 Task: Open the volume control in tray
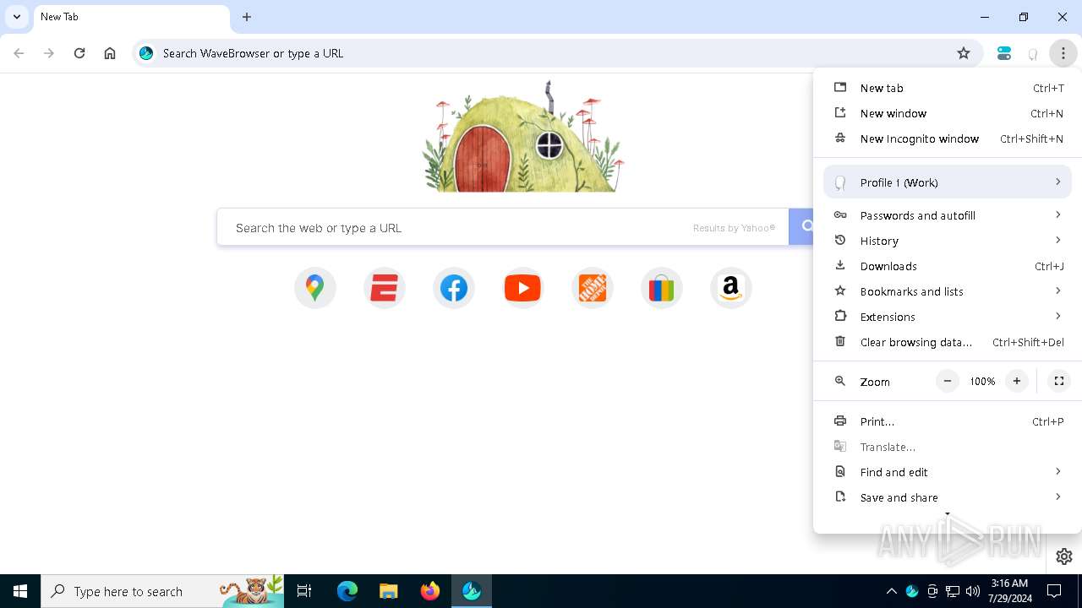[x=973, y=591]
